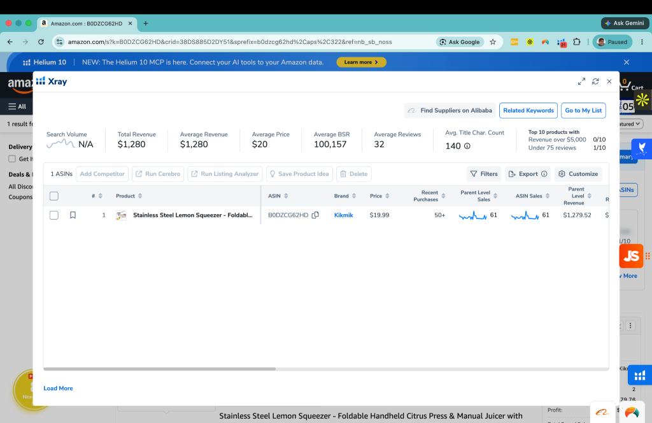Refresh the Xray data
The height and width of the screenshot is (423, 652).
point(595,82)
